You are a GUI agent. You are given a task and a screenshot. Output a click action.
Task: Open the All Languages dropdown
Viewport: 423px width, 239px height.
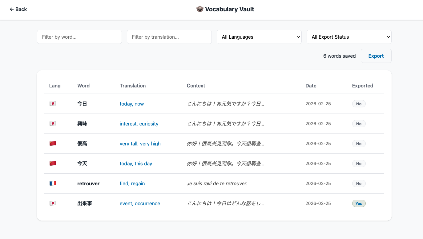tap(259, 37)
